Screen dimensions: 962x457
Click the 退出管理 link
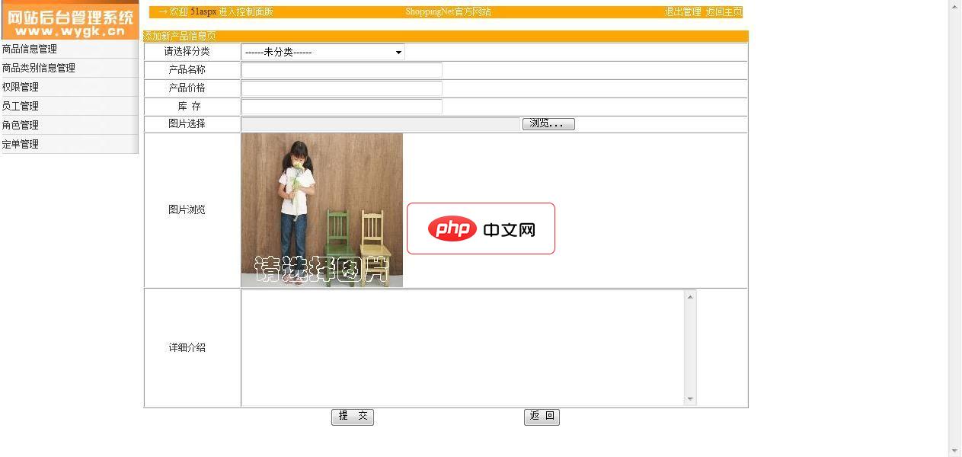(x=682, y=12)
